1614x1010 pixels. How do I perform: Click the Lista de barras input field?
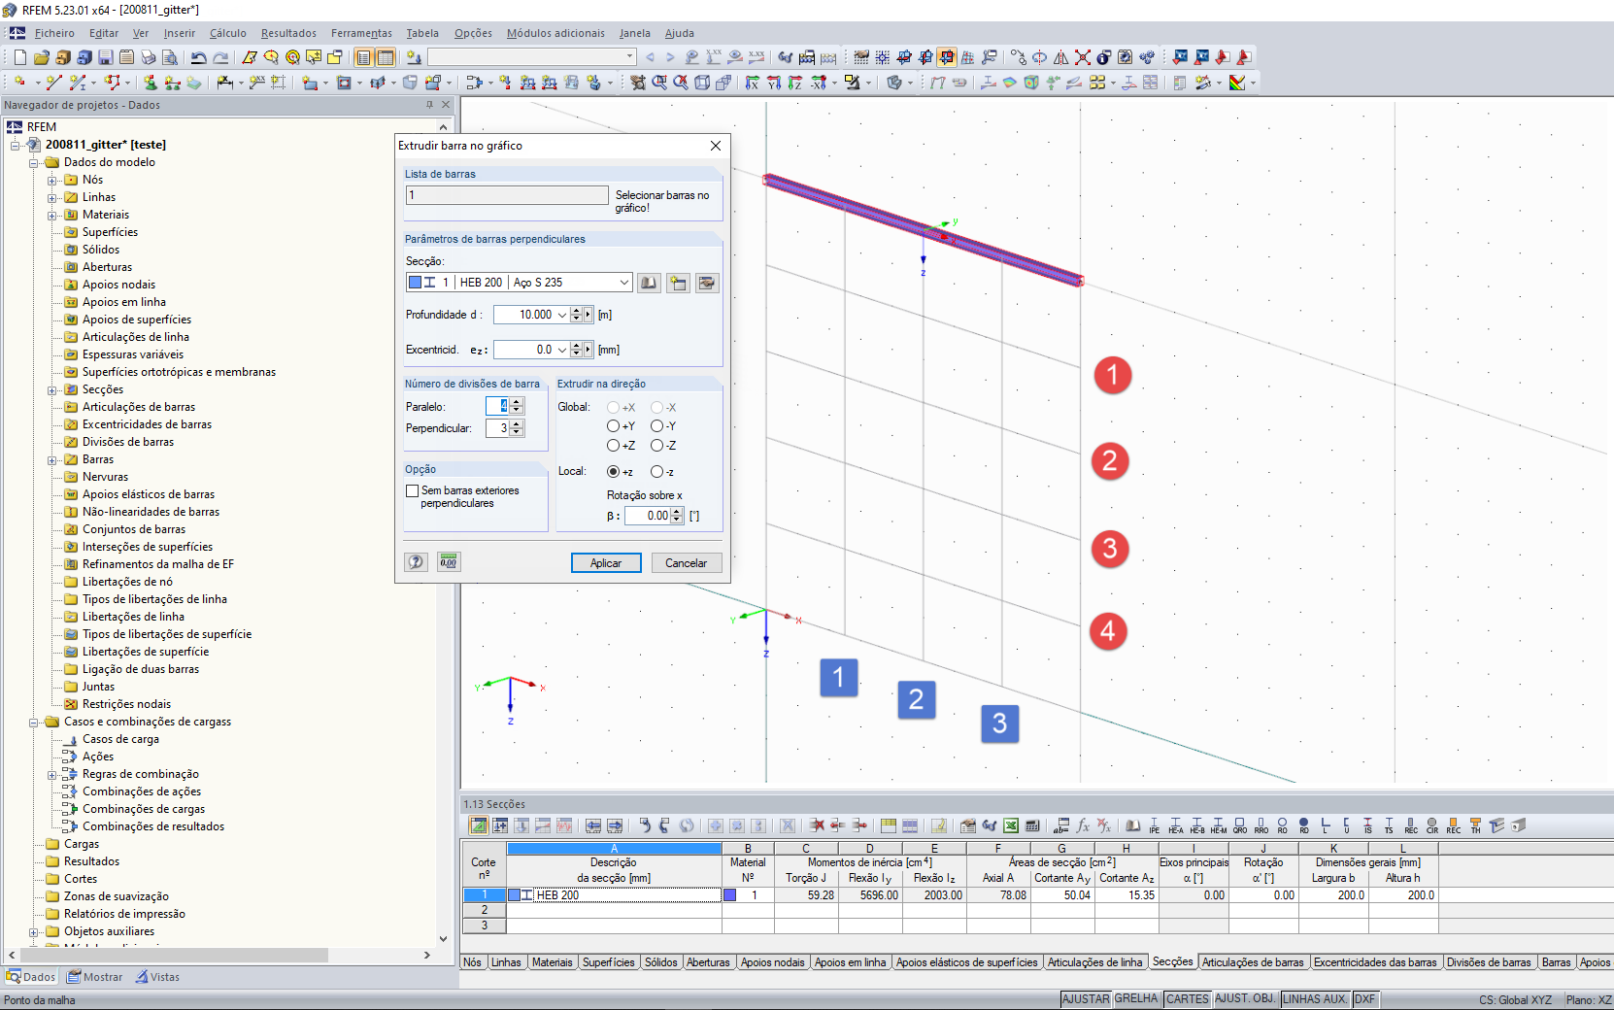(507, 195)
